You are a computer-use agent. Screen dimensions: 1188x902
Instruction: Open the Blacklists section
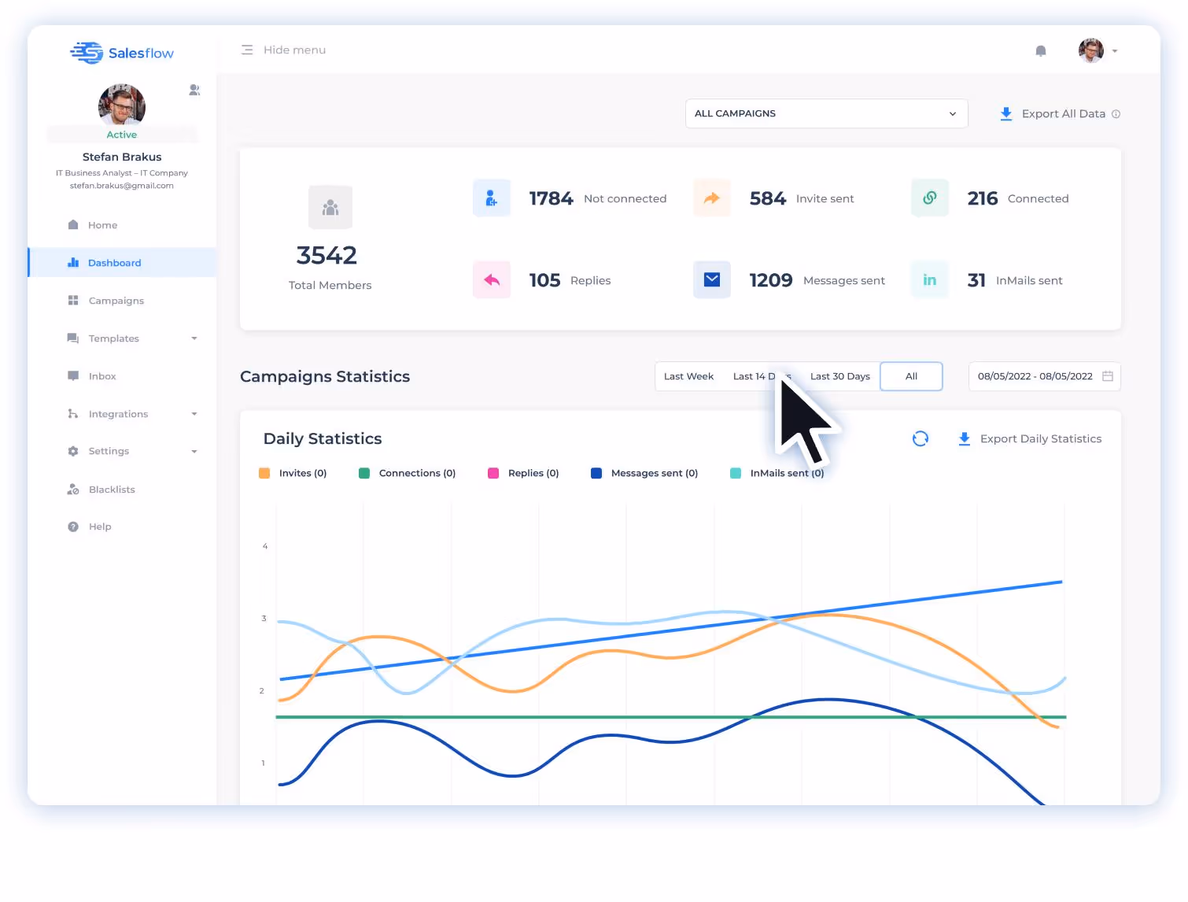111,489
